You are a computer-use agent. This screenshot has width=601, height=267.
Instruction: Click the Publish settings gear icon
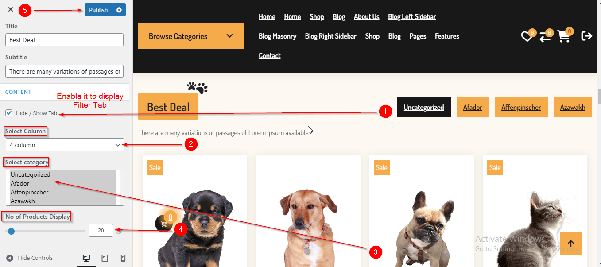pos(119,10)
